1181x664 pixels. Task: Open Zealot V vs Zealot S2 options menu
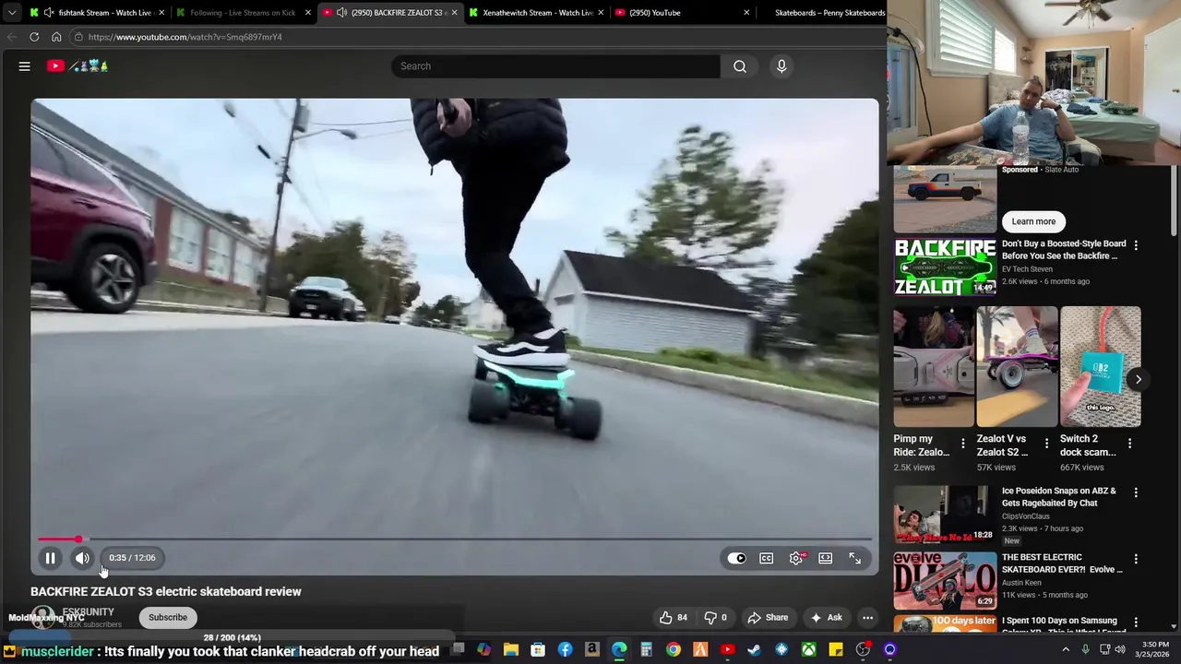click(1046, 444)
